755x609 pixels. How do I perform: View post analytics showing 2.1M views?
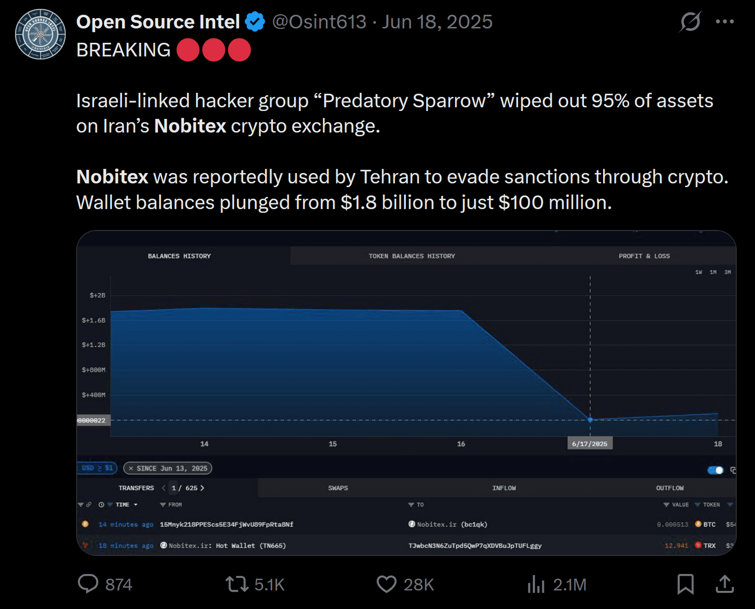coord(536,584)
